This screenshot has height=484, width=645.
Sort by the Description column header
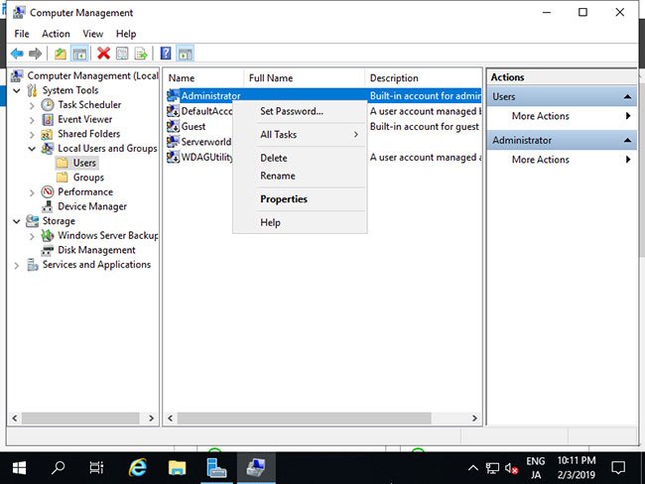(424, 78)
